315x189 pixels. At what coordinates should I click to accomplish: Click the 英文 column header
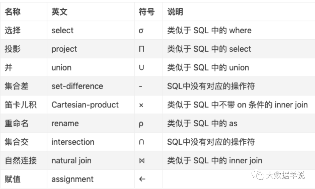click(x=60, y=12)
